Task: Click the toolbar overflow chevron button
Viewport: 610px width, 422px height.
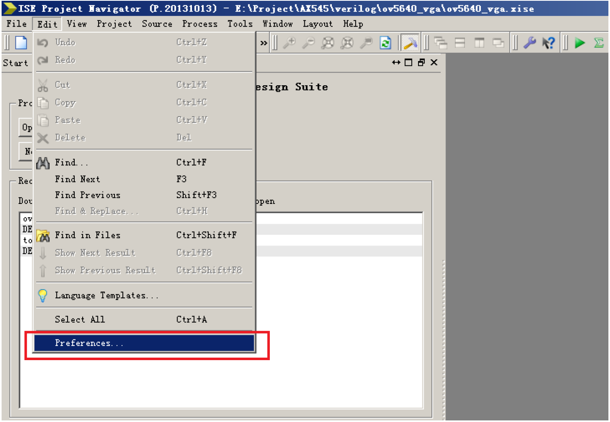Action: (x=263, y=43)
